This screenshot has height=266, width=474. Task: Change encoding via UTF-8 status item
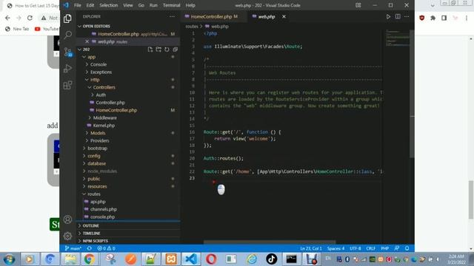355,248
